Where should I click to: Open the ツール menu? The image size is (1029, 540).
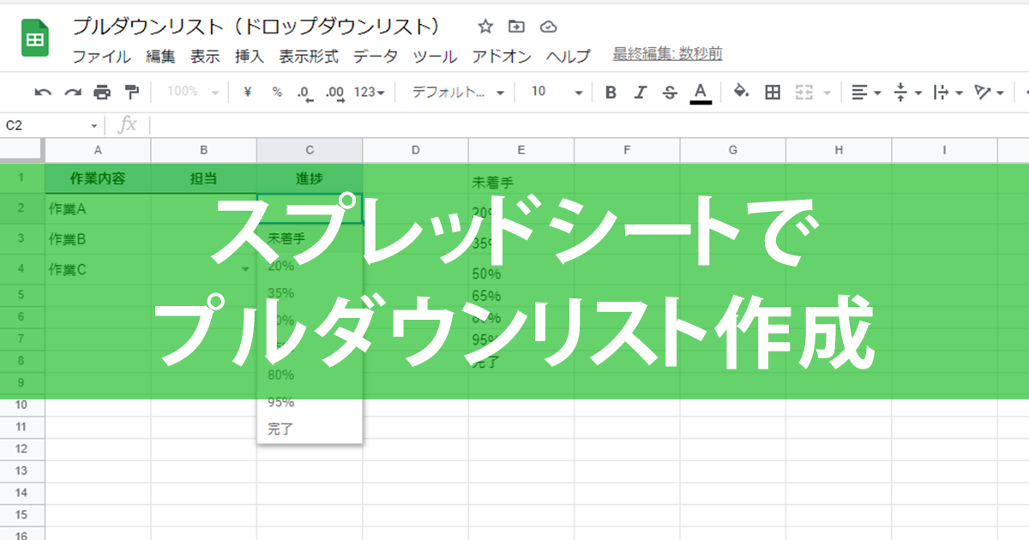[x=435, y=57]
